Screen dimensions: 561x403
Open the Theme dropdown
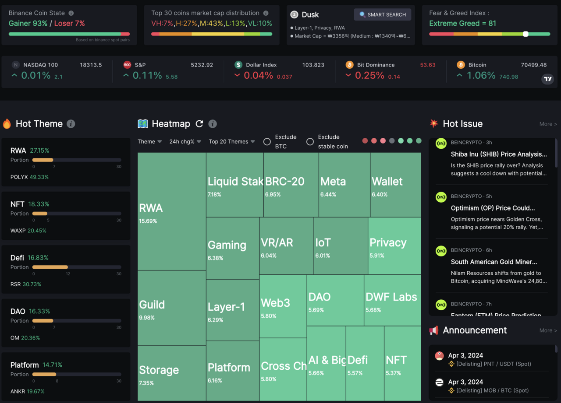tap(149, 142)
